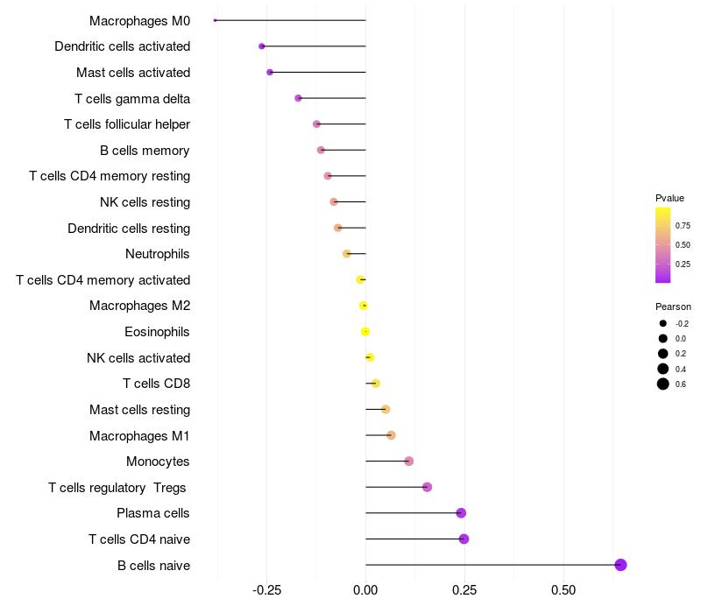Click the Pvalue color gradient bar
The height and width of the screenshot is (613, 701).
(x=662, y=245)
